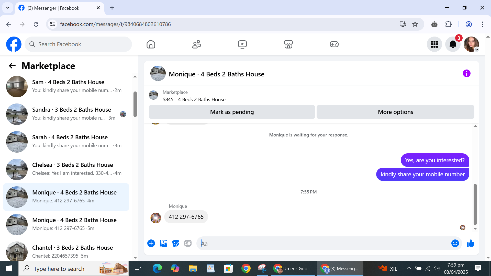Viewport: 491px width, 276px height.
Task: Open the Watch video icon
Action: [242, 44]
